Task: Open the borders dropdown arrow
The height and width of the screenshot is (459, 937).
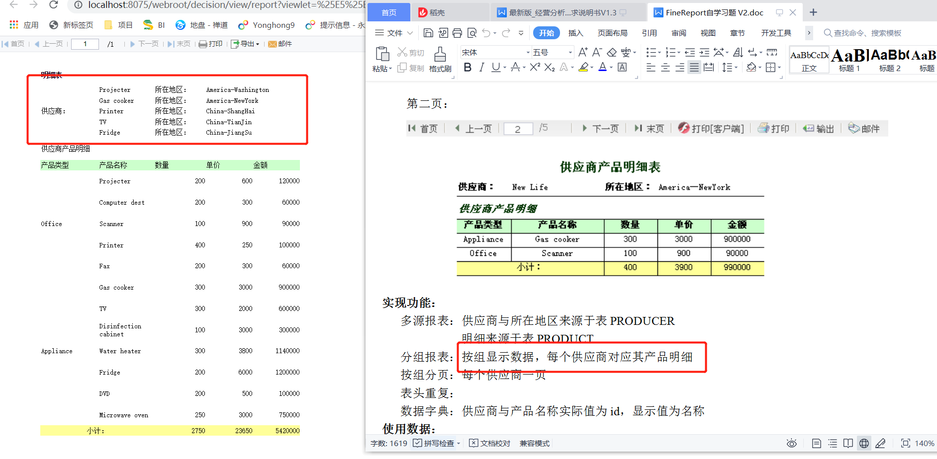Action: [x=779, y=68]
